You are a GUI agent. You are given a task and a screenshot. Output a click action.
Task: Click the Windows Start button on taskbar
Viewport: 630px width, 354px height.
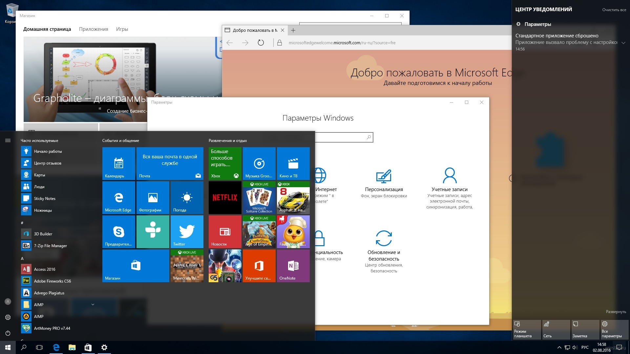8,347
